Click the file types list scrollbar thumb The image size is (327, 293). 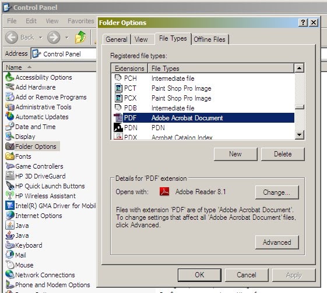click(x=300, y=107)
